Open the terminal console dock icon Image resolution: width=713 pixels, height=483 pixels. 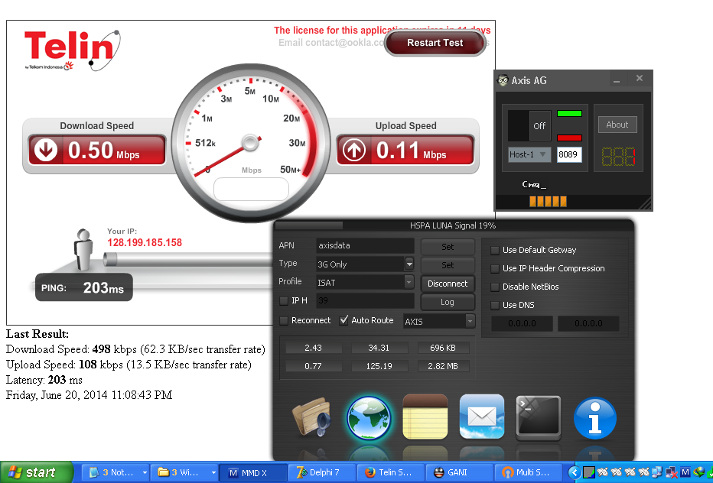pos(539,417)
